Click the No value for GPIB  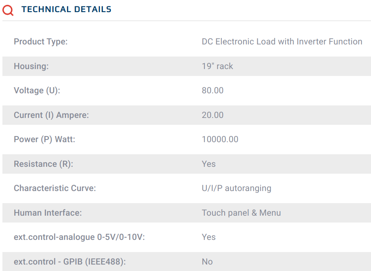click(x=207, y=262)
